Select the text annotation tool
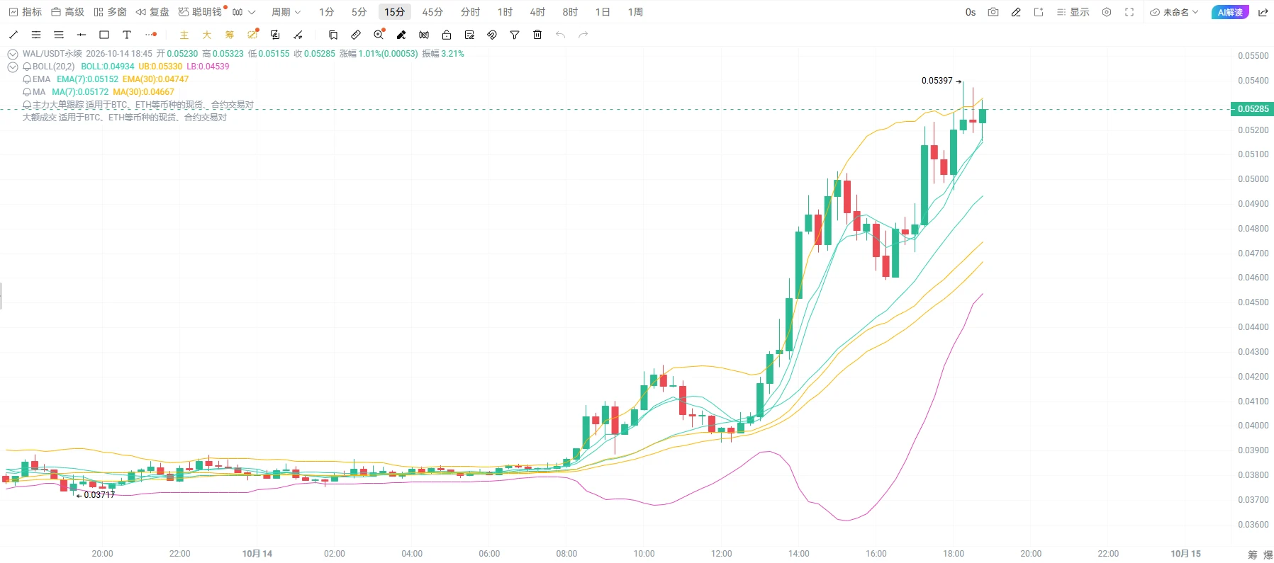 point(127,35)
